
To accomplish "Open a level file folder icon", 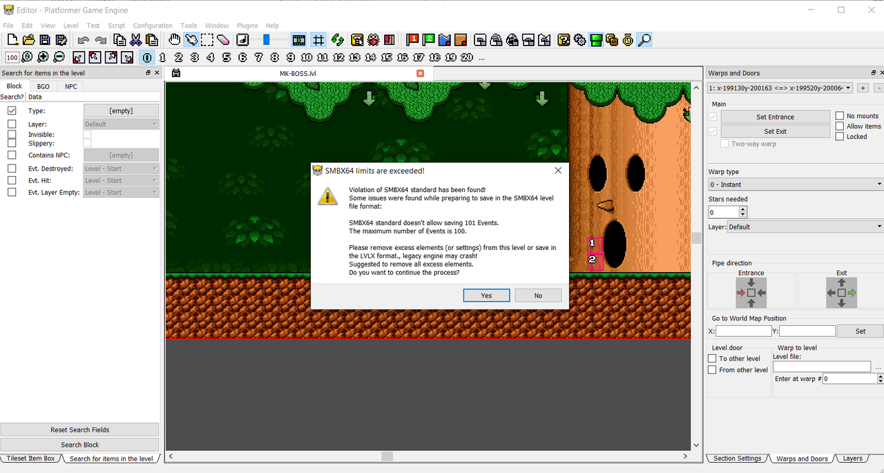I will click(28, 40).
